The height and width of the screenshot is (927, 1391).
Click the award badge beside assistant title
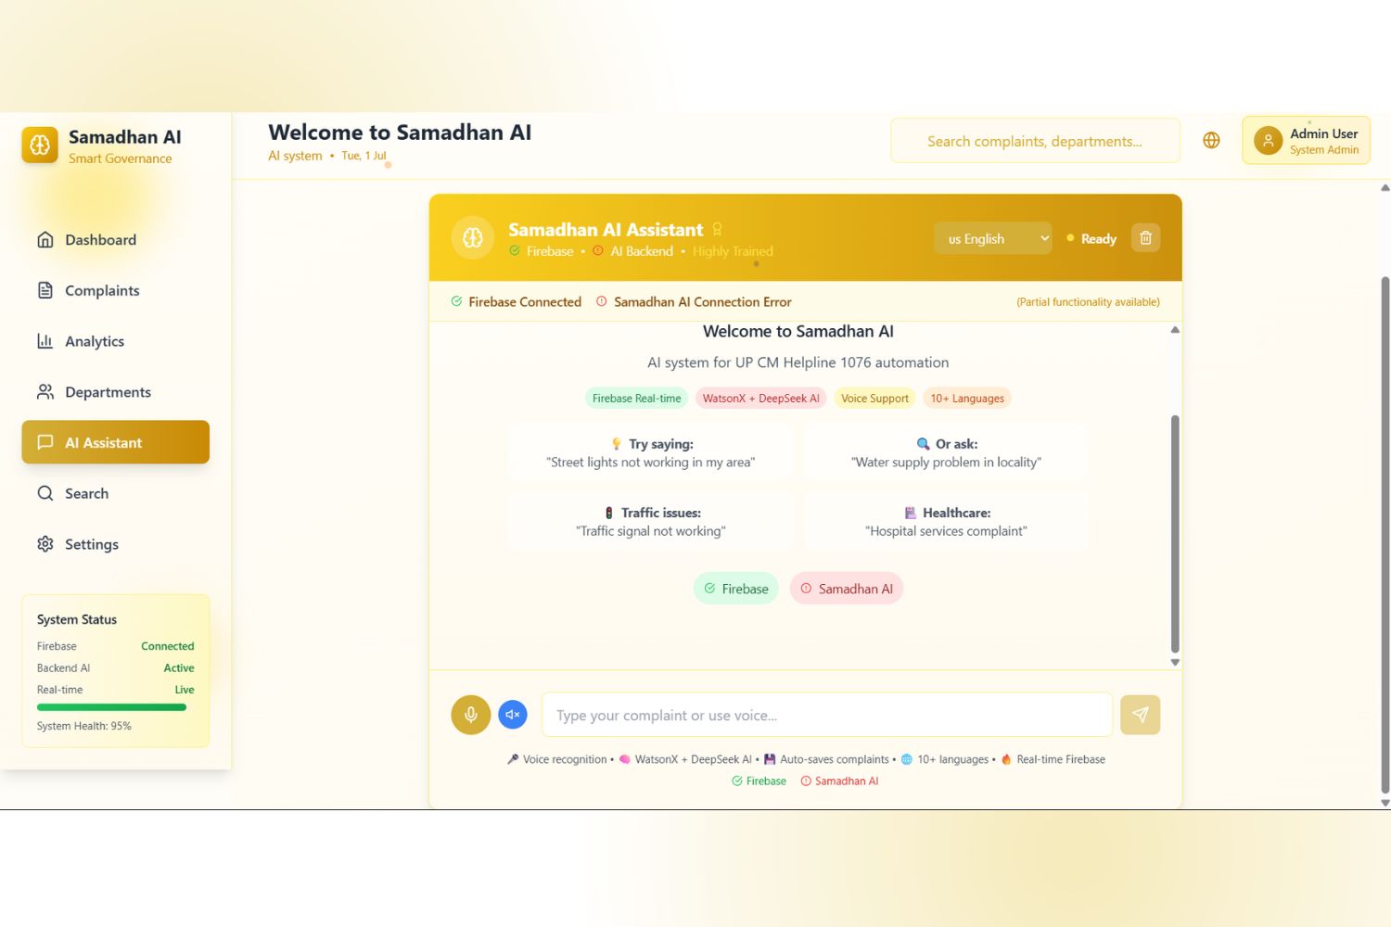(717, 229)
